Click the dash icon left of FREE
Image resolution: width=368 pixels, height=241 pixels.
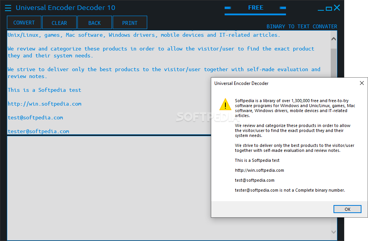(228, 8)
